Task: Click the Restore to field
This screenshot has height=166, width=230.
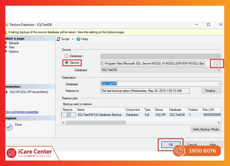Action: pyautogui.click(x=145, y=91)
